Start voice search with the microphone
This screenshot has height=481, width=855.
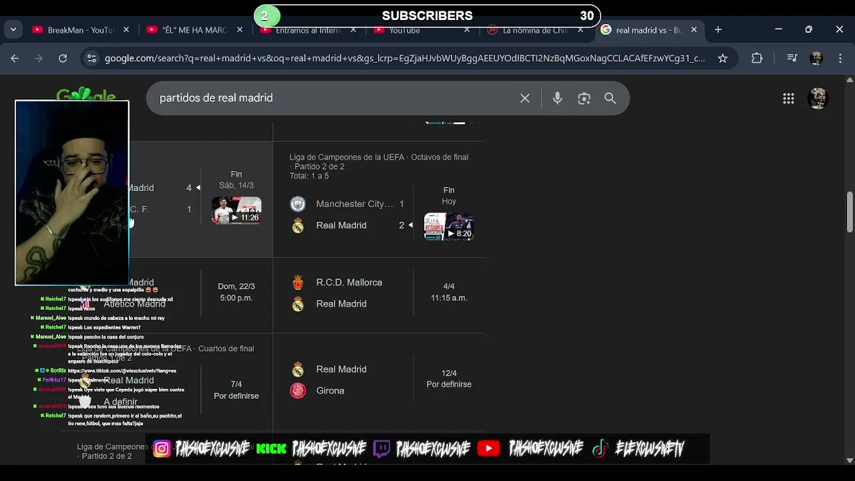[x=557, y=98]
